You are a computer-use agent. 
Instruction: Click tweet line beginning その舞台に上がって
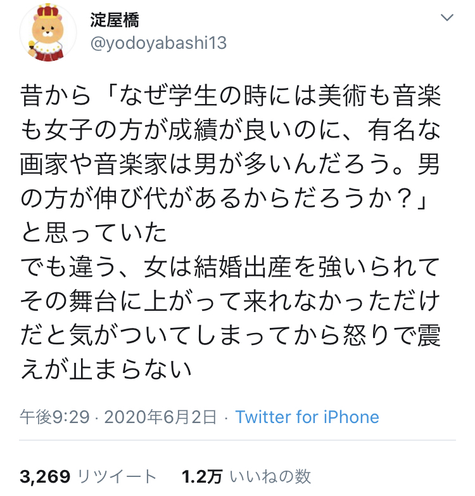[x=231, y=301]
